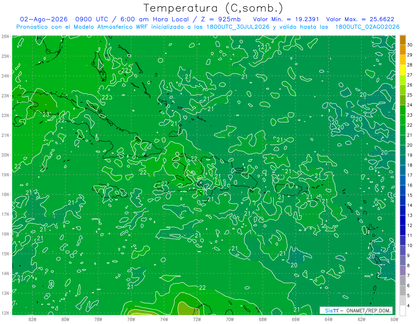Click the '10' color bar scale label
The width and height of the screenshot is (419, 324).
coord(410,245)
